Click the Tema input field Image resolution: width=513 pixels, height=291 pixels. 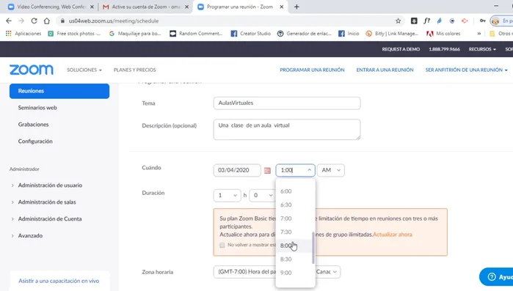(x=287, y=103)
